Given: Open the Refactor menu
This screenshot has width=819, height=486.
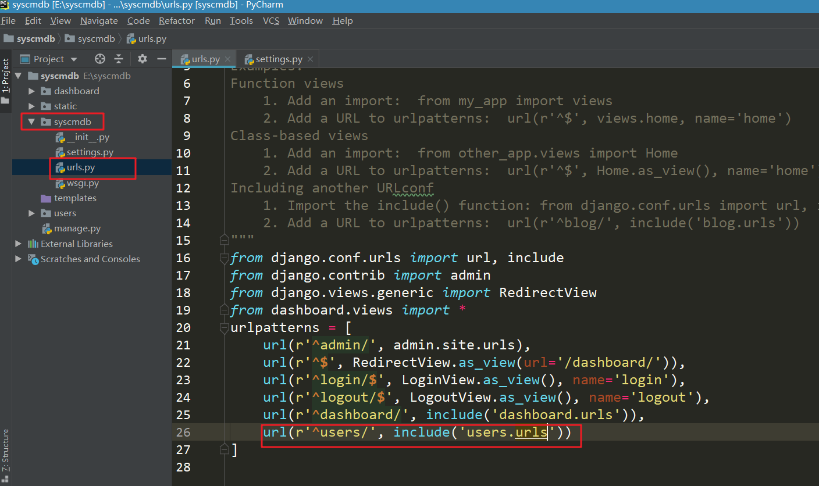Looking at the screenshot, I should point(177,21).
